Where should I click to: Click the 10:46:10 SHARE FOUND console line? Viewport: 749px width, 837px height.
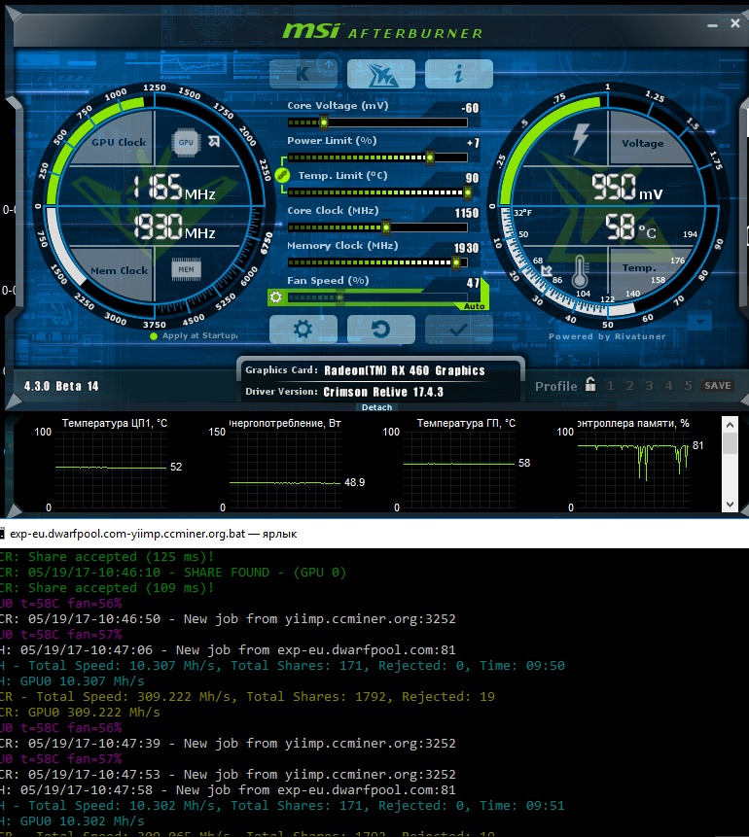coord(173,573)
